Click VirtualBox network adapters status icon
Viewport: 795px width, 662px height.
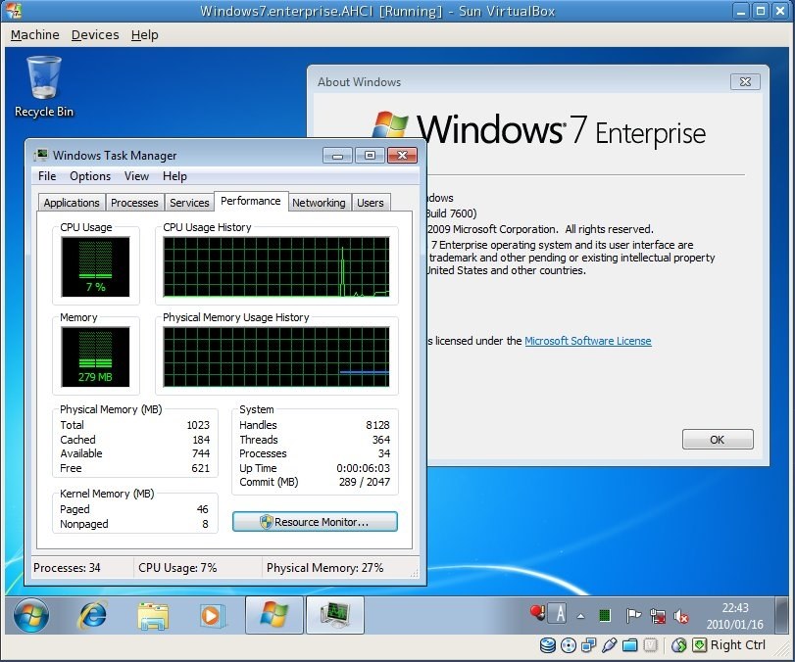[x=588, y=645]
